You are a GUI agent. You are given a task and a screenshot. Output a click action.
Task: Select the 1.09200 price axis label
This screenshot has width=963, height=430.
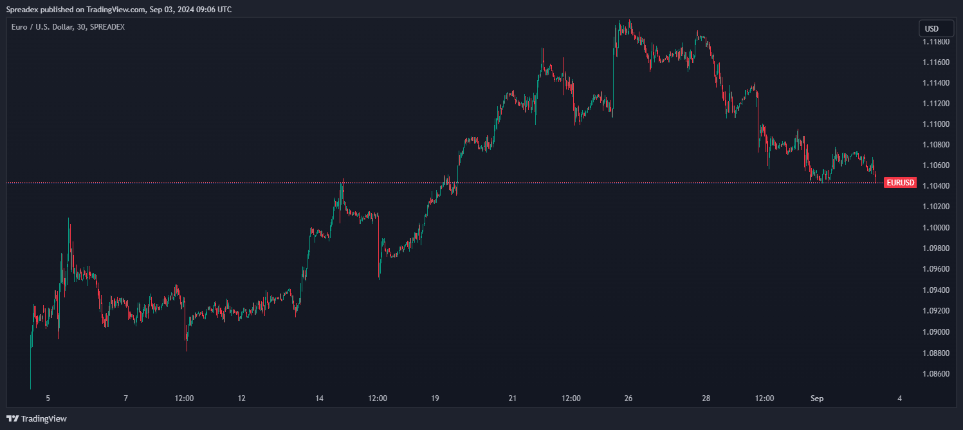(x=937, y=311)
